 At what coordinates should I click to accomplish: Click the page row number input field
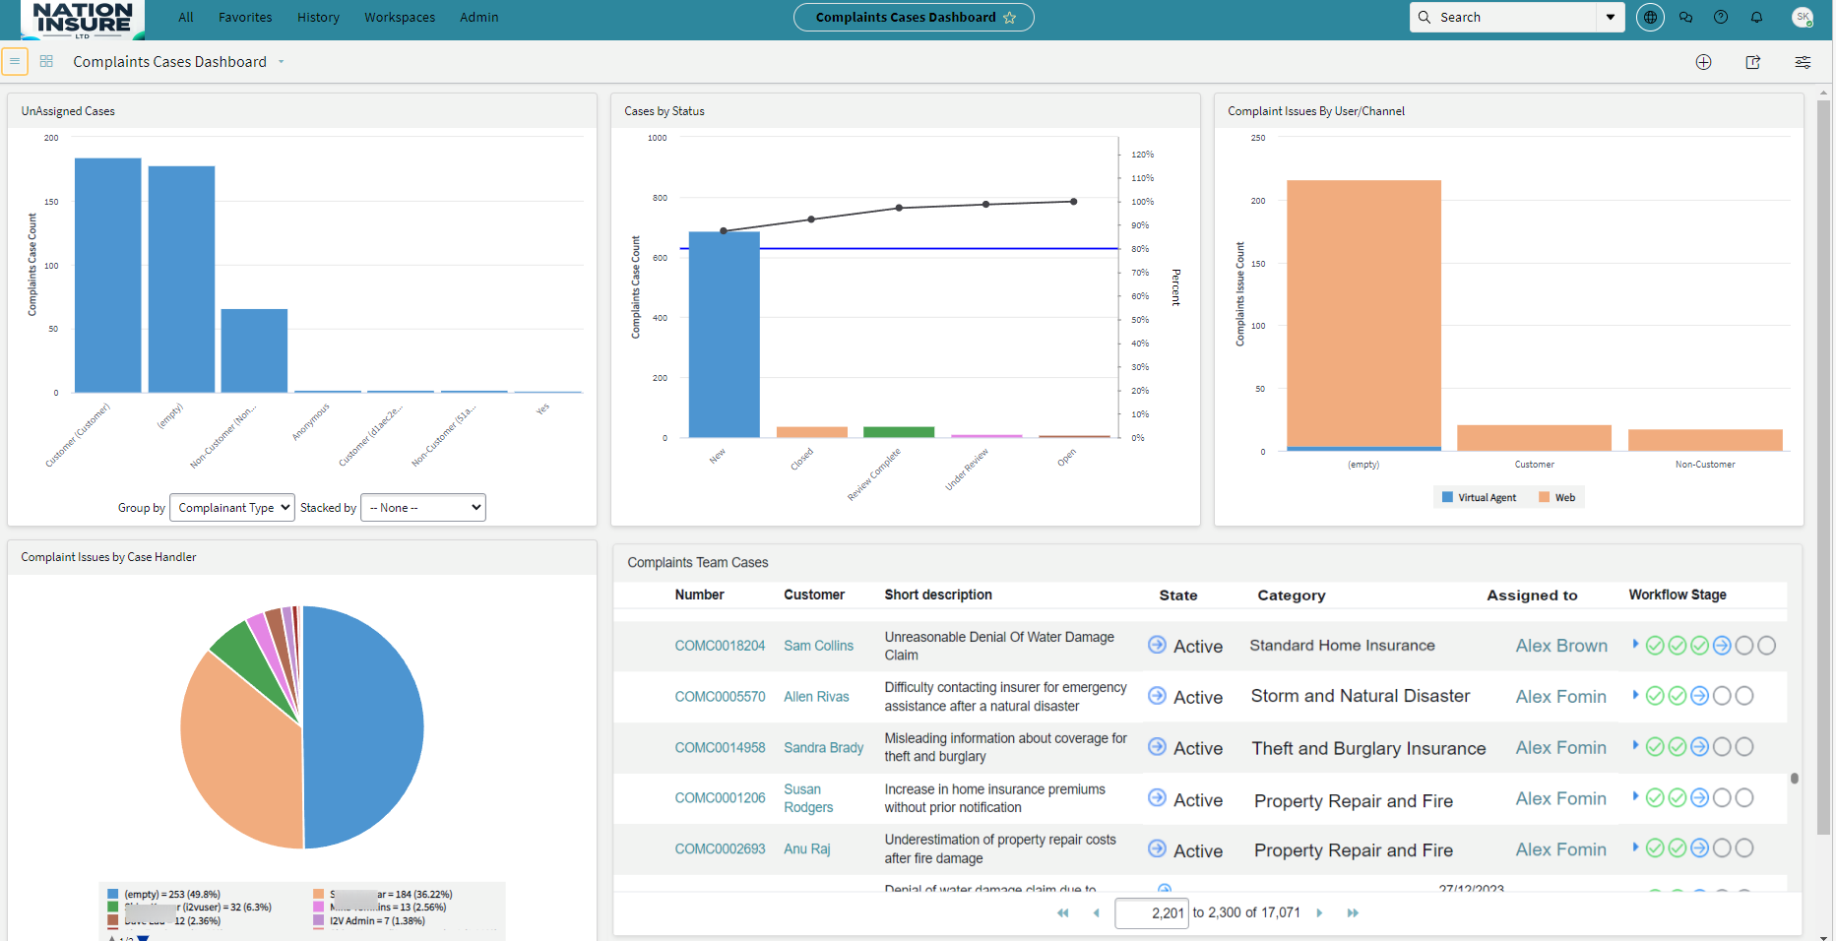click(x=1152, y=913)
